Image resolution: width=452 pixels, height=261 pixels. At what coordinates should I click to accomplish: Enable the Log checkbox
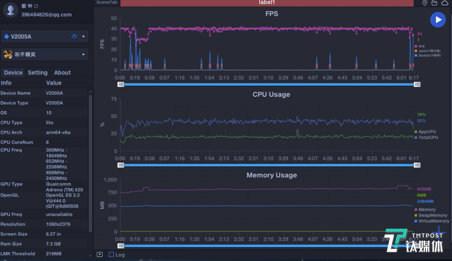(111, 254)
